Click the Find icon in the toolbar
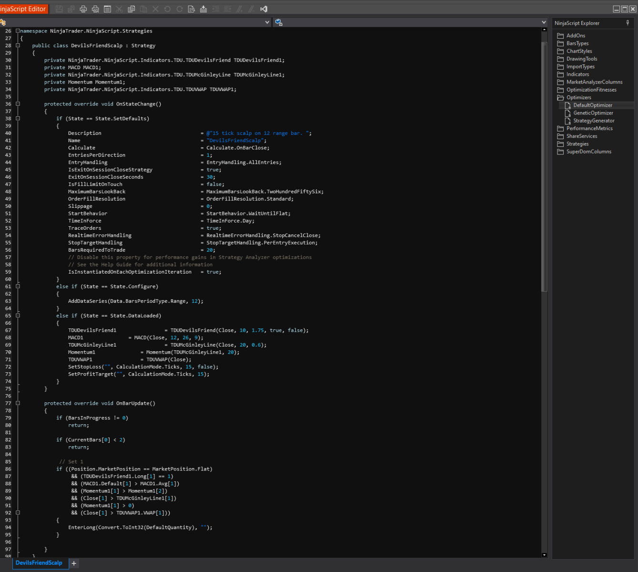 191,9
